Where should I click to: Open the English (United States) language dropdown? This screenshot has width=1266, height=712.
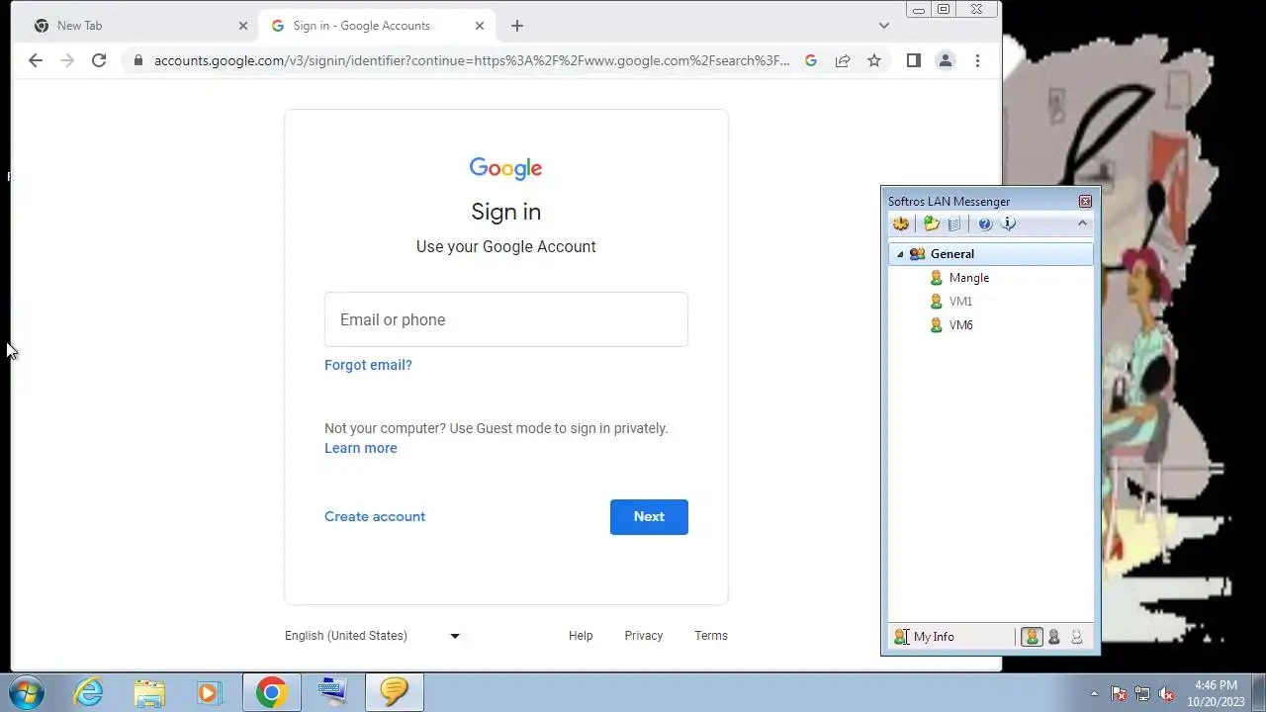point(373,636)
